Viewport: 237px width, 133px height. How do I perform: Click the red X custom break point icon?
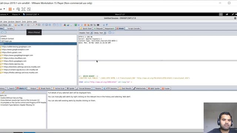click(x=88, y=25)
